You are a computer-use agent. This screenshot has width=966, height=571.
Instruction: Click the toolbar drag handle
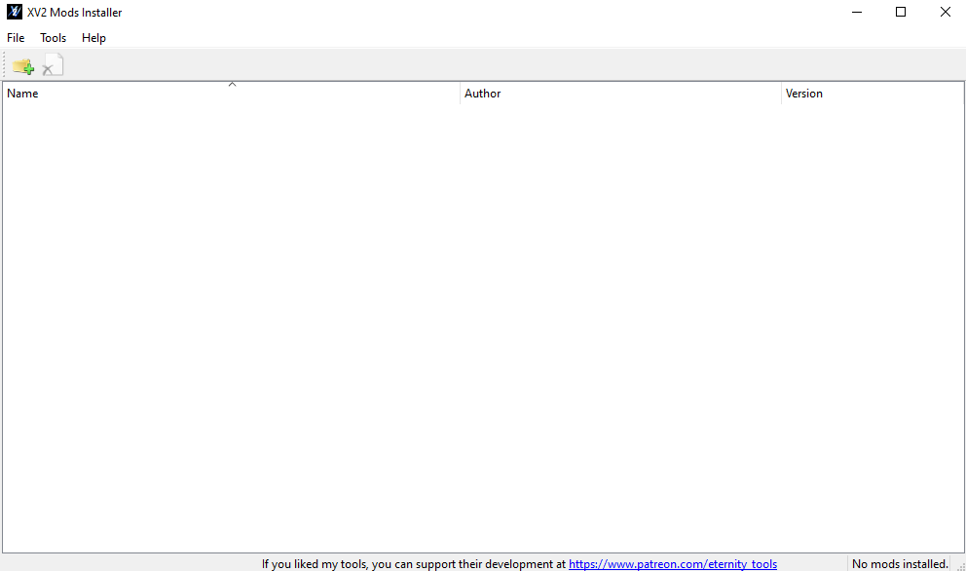4,64
